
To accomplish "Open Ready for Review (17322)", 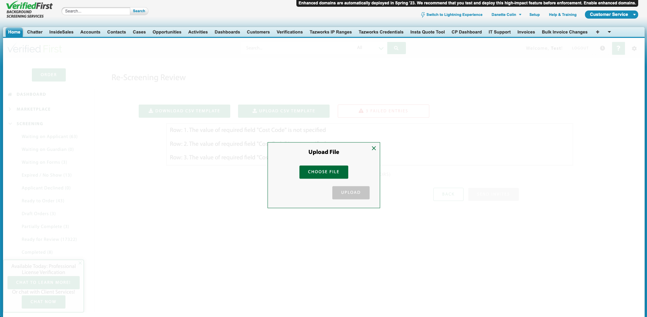I will click(49, 240).
